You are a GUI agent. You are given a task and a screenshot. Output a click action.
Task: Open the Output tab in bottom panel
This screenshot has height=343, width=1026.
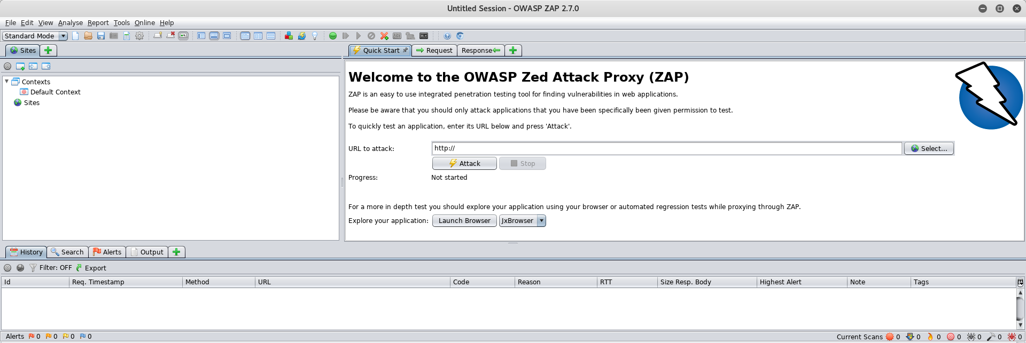point(147,252)
